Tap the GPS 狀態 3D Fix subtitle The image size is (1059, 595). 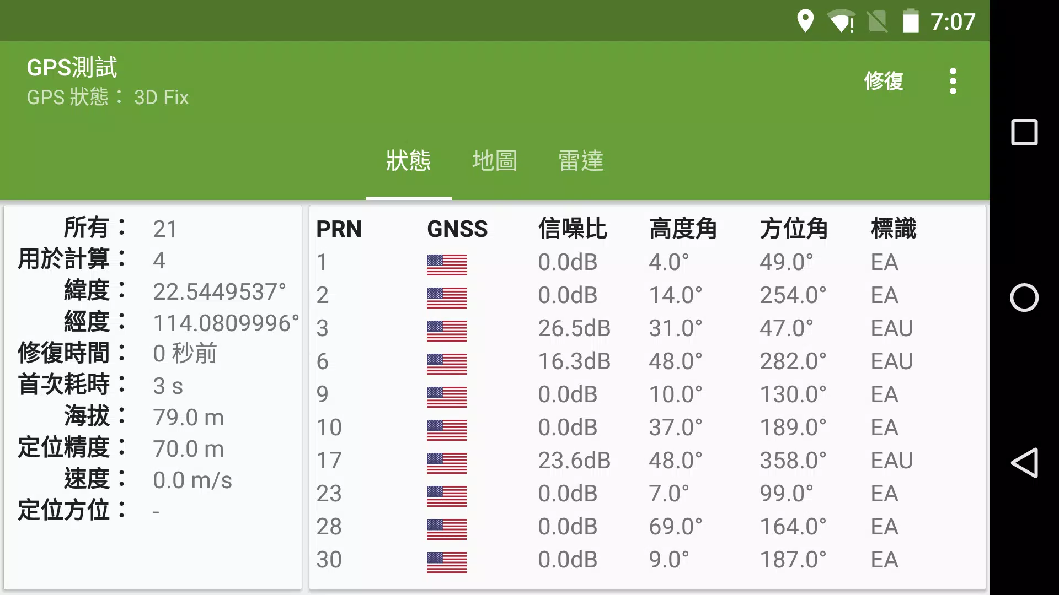(108, 98)
